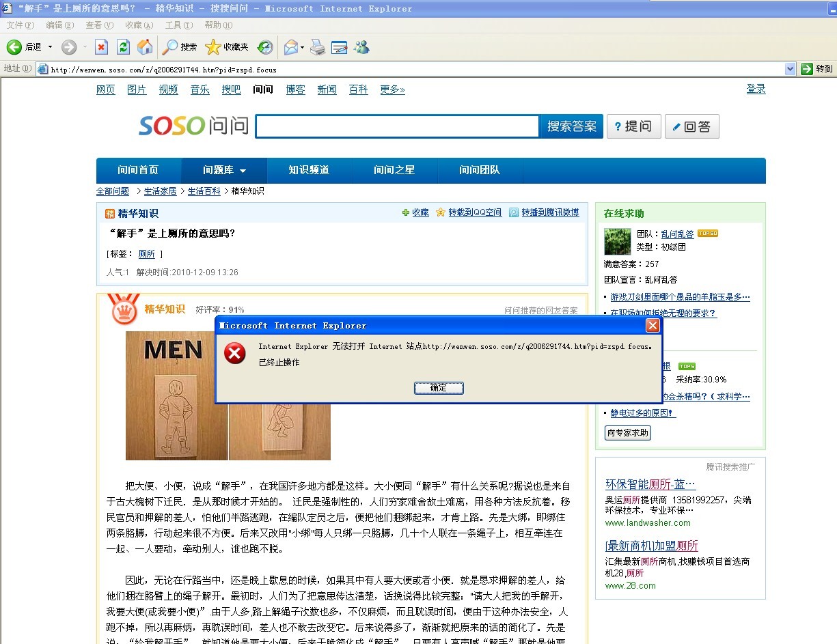Click the 厕所 tag link
The height and width of the screenshot is (644, 837).
(x=147, y=254)
